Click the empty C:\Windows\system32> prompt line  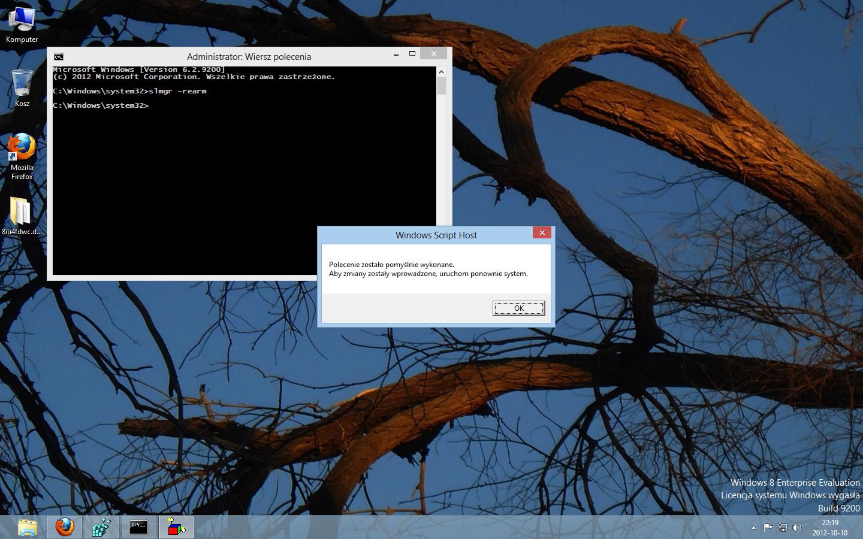101,105
